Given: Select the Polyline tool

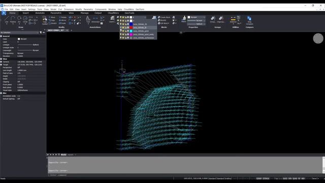Looking at the screenshot, I should pos(13,19).
